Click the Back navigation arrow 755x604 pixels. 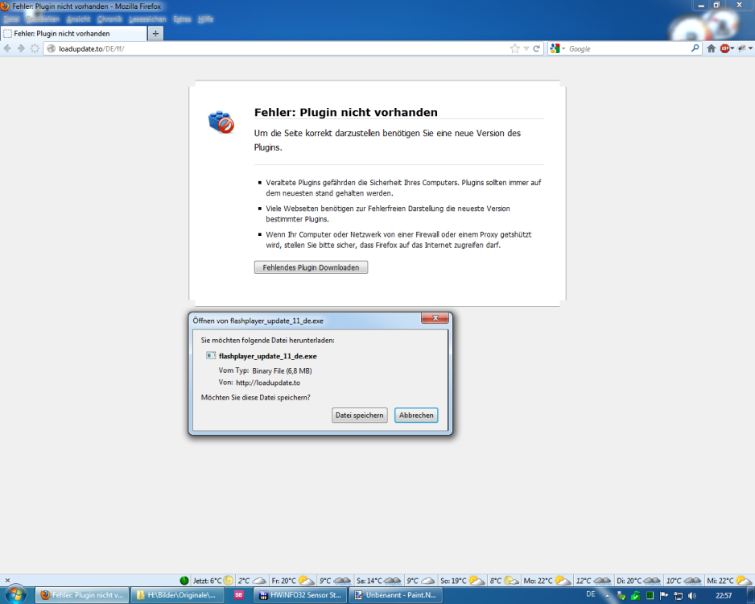tap(7, 48)
